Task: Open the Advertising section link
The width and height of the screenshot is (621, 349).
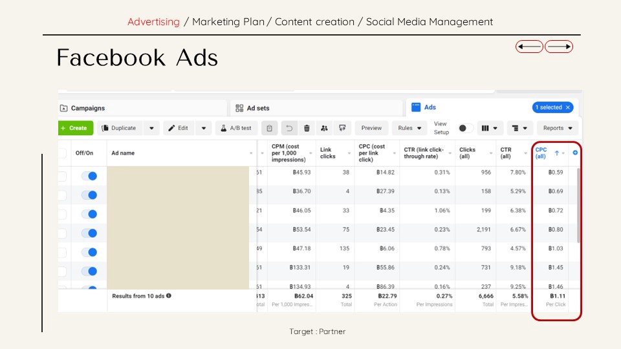Action: [154, 22]
